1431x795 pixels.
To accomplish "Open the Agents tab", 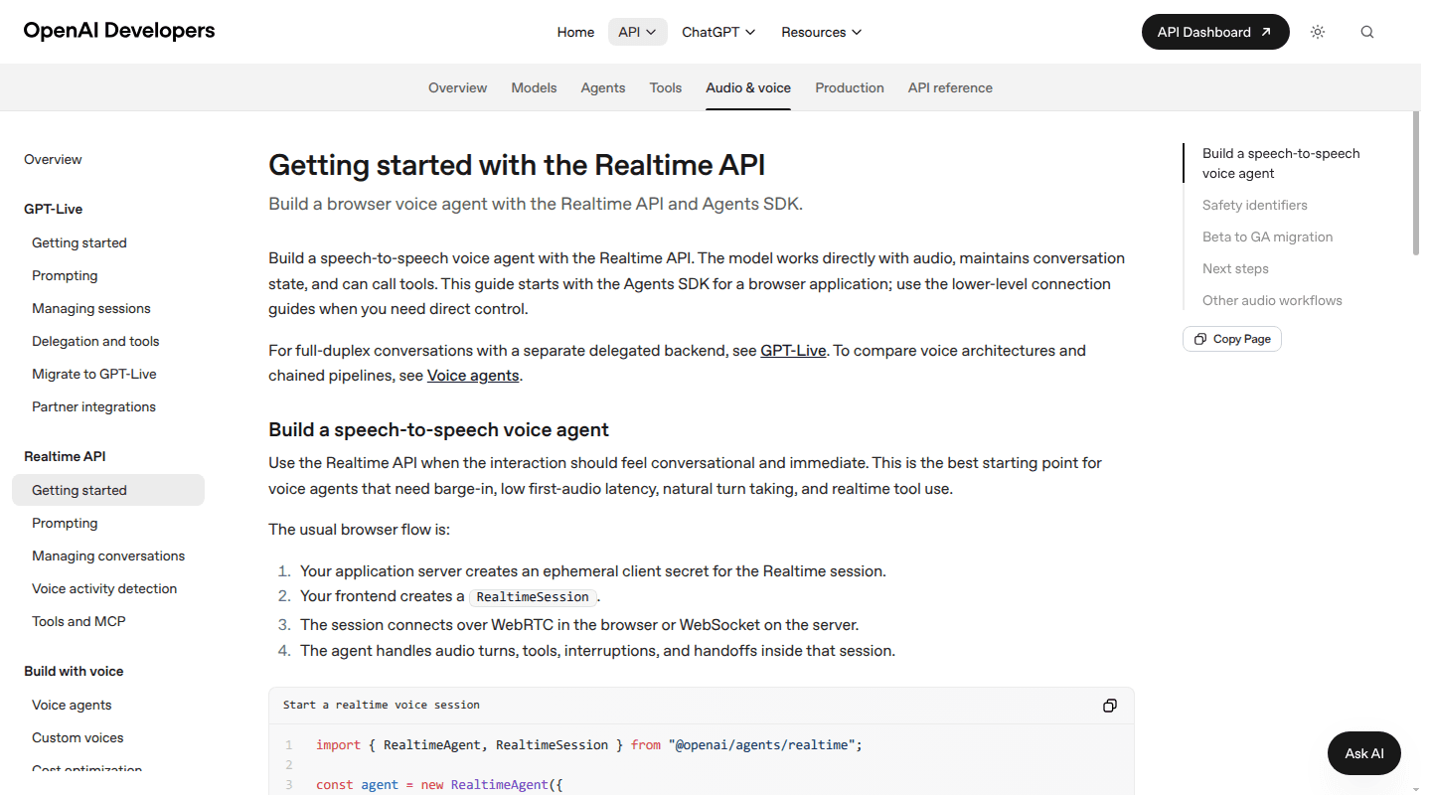I will coord(603,87).
